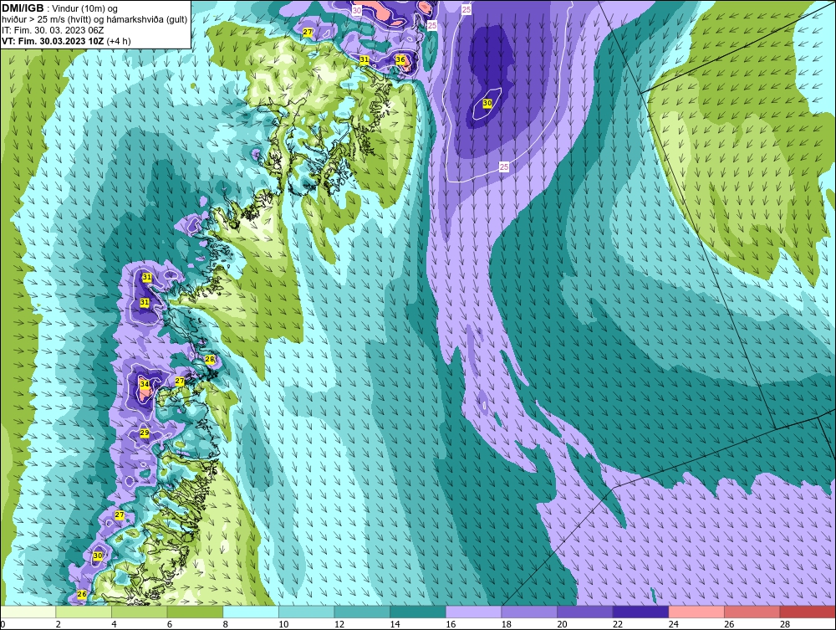The height and width of the screenshot is (630, 836).
Task: Click the yellow gust label 34
Action: click(x=145, y=383)
